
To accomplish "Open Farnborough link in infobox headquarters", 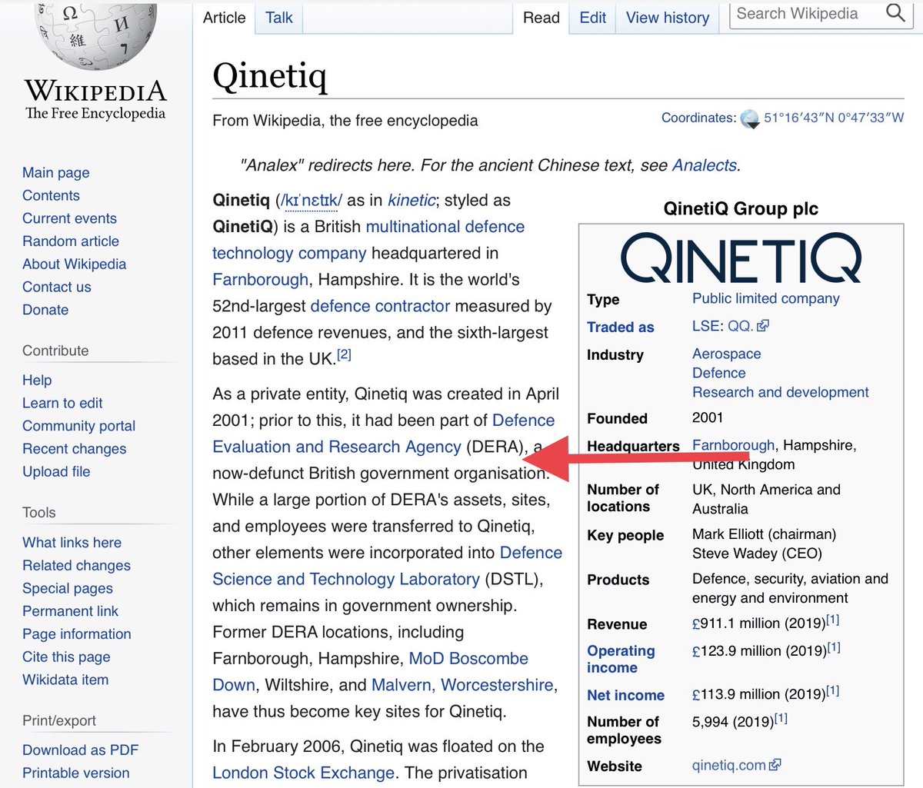I will (x=734, y=445).
